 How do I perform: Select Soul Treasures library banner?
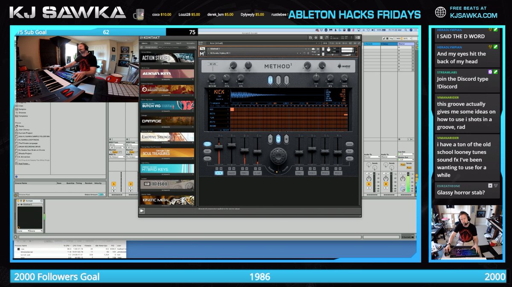[167, 153]
